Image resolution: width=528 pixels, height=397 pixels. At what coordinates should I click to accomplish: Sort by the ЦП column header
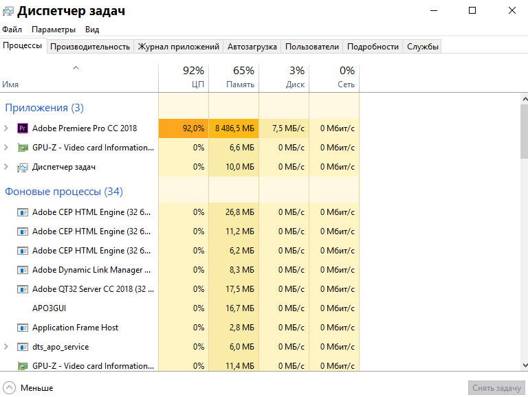pyautogui.click(x=184, y=78)
